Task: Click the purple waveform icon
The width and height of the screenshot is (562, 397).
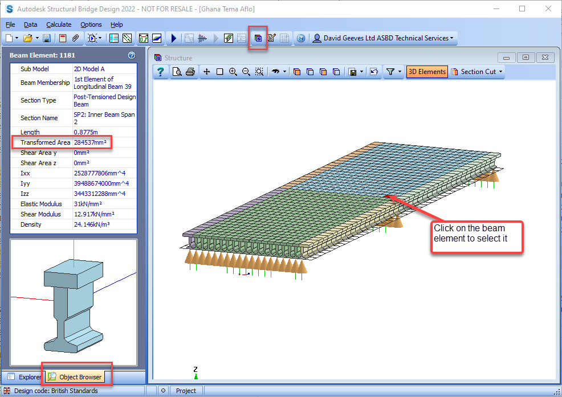Action: (202, 38)
